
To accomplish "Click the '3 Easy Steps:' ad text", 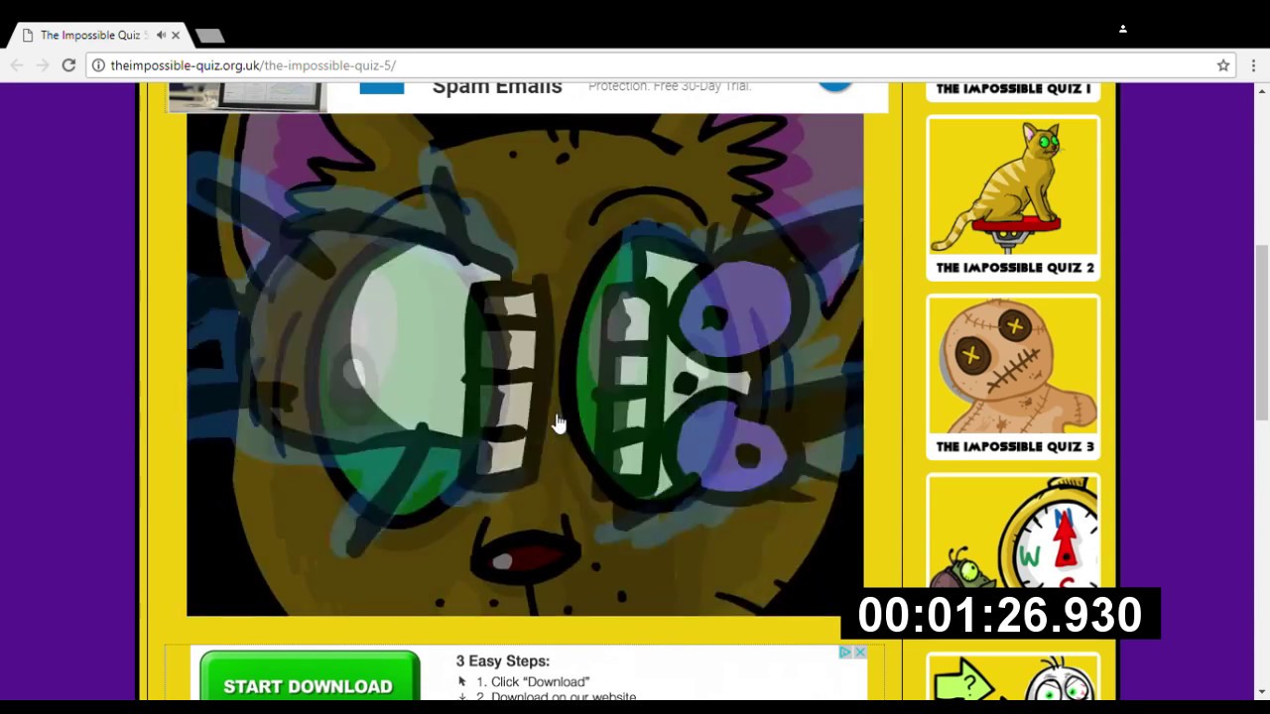I will pyautogui.click(x=503, y=661).
